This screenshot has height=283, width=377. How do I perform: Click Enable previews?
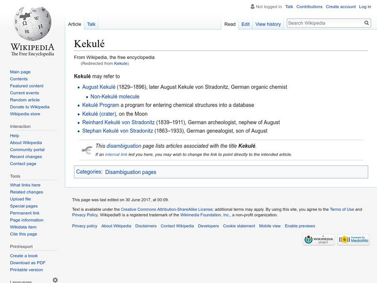pyautogui.click(x=300, y=226)
